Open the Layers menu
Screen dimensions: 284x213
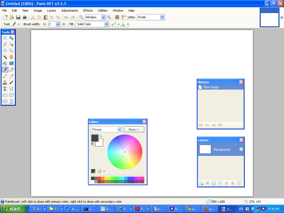tap(52, 11)
